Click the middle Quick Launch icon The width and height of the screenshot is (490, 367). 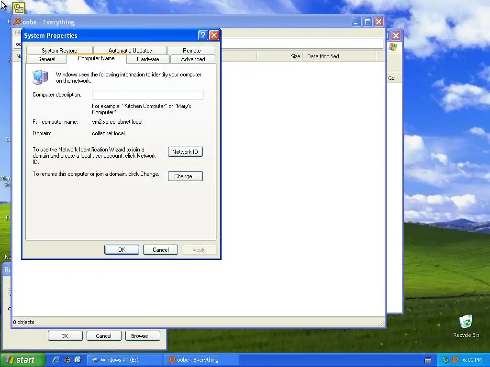tap(67, 360)
